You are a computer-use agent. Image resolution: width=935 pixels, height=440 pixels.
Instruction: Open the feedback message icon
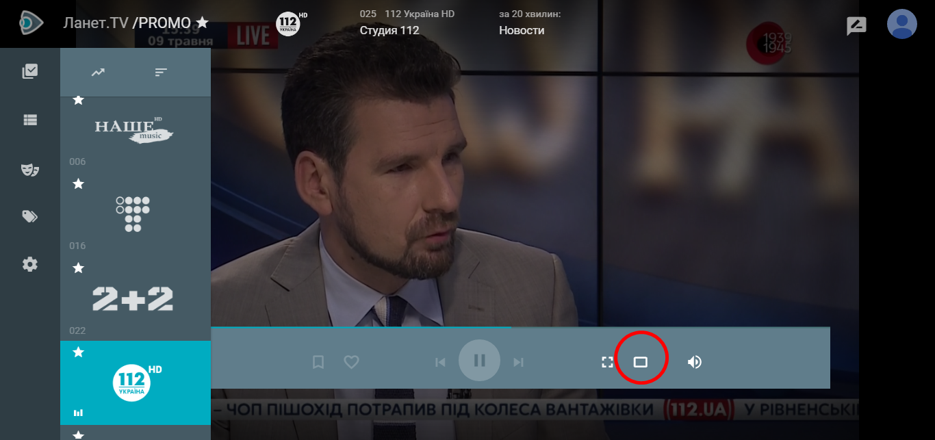point(856,25)
